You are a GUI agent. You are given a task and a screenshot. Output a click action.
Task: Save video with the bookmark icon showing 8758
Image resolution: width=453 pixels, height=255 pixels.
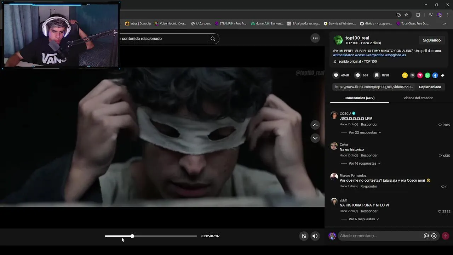pos(377,75)
